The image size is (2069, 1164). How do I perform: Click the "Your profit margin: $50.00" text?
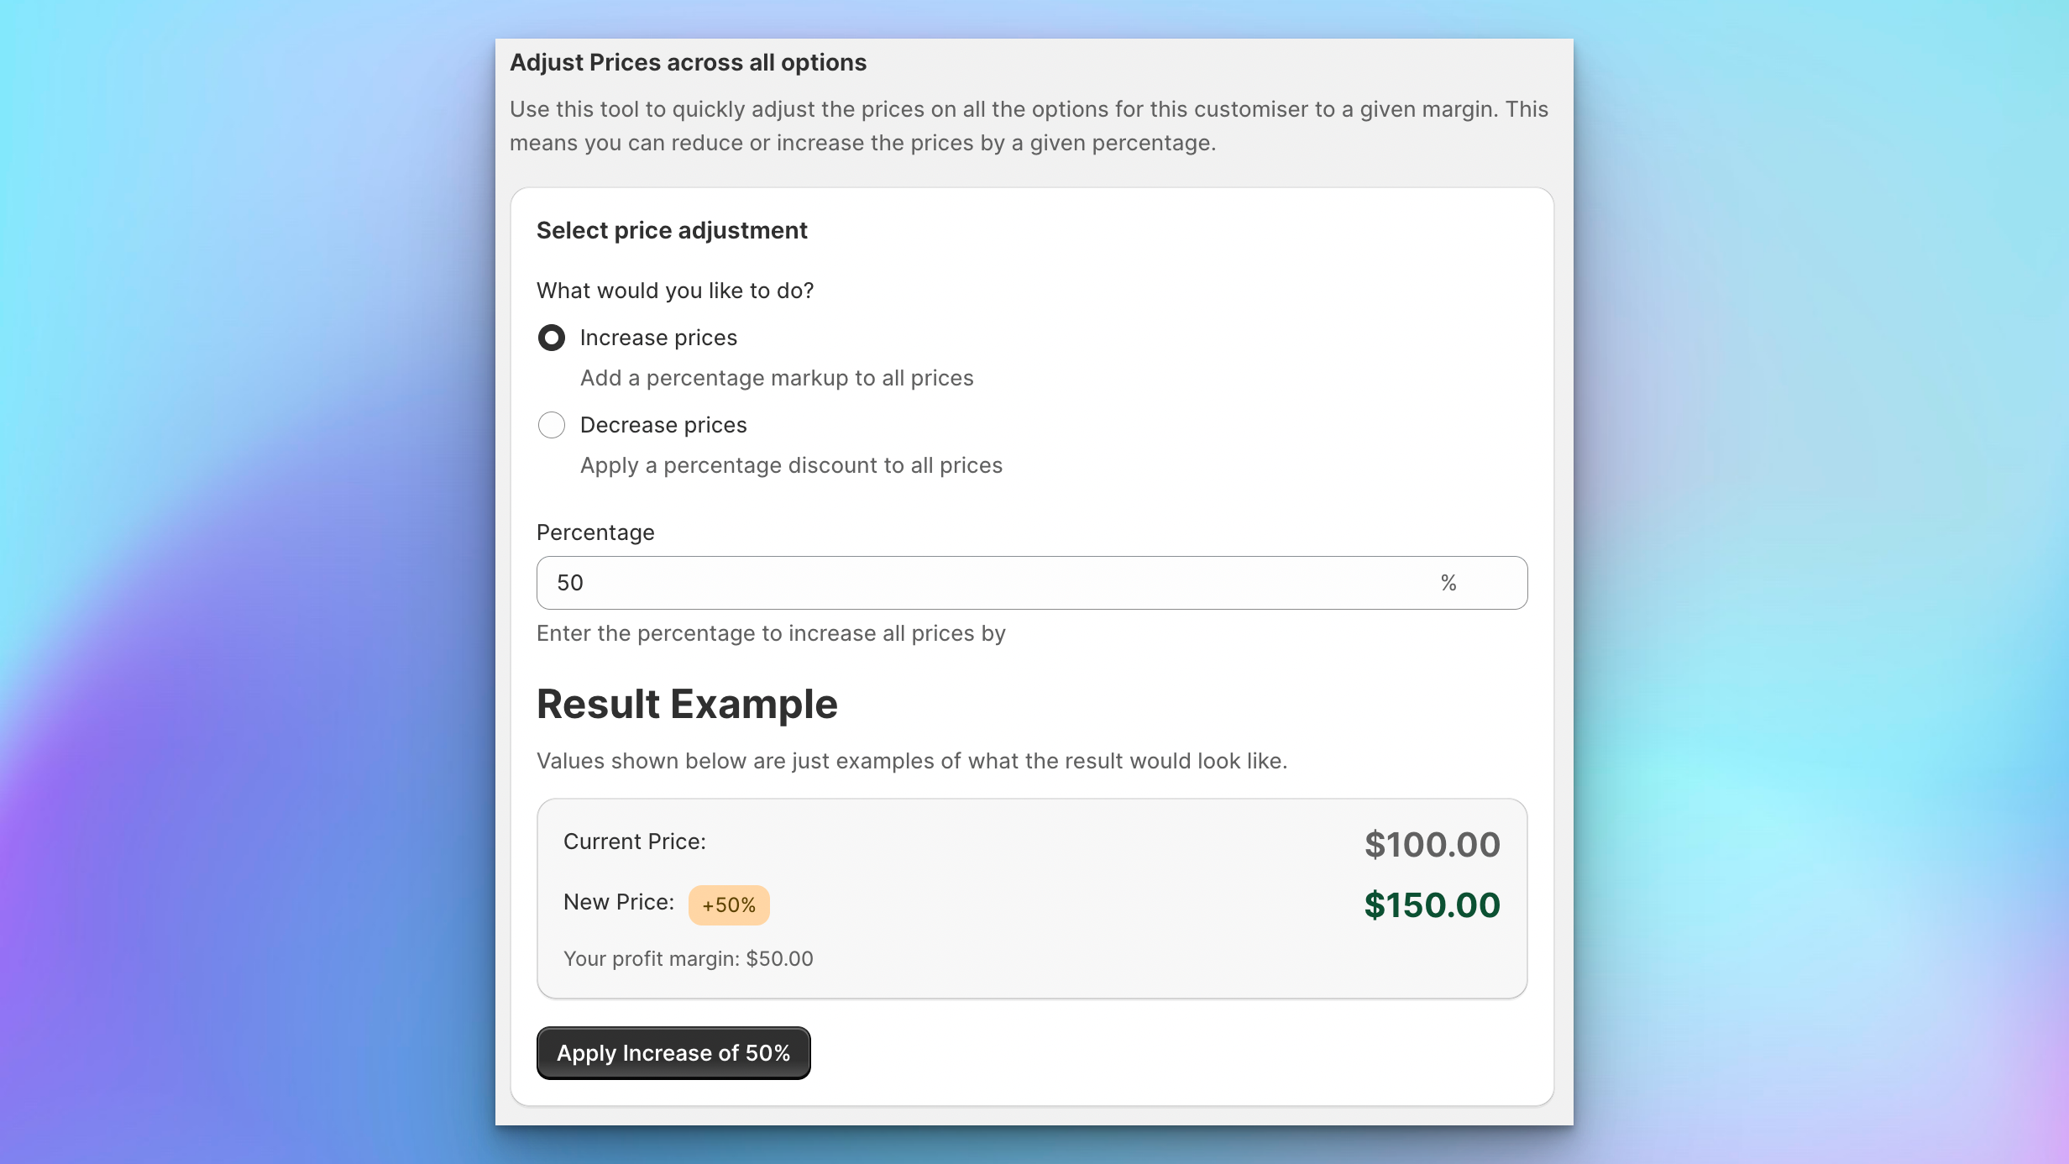click(689, 959)
